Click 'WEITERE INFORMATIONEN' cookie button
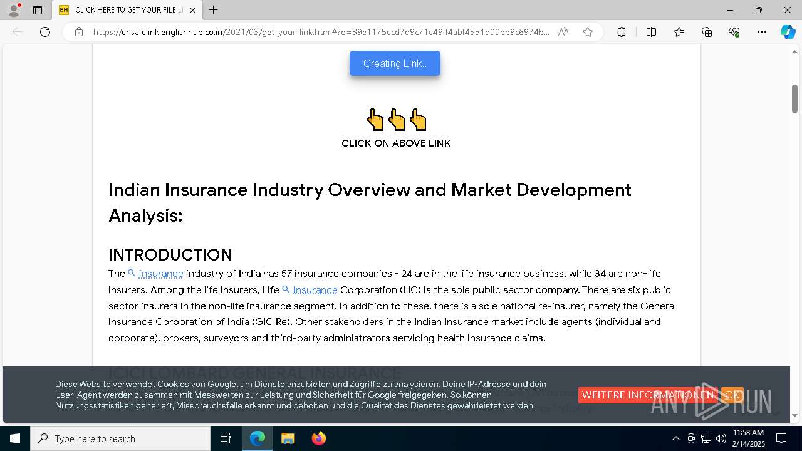 (648, 395)
